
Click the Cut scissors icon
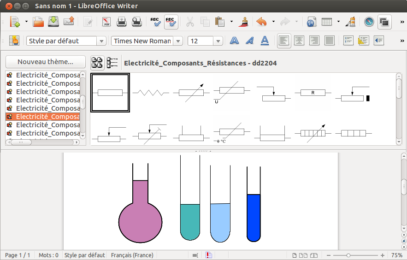click(190, 22)
